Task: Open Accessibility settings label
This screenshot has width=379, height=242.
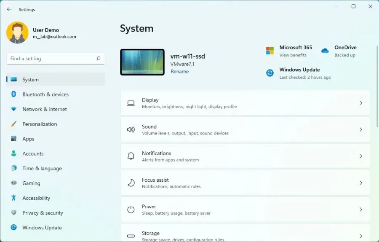Action: click(36, 198)
